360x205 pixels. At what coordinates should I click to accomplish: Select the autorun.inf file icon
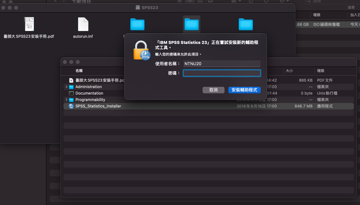click(x=83, y=24)
